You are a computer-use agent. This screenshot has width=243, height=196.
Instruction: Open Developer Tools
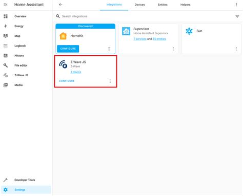[x=26, y=180]
